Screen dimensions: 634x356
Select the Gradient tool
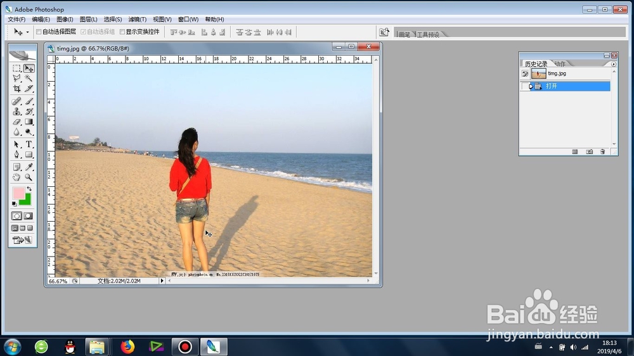point(29,121)
